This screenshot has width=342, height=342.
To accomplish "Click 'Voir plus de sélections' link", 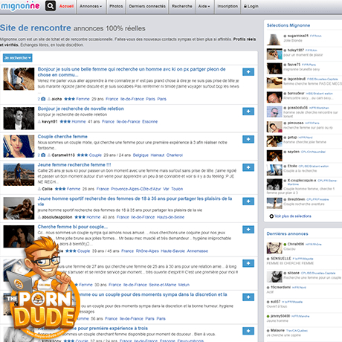I will pos(293,216).
